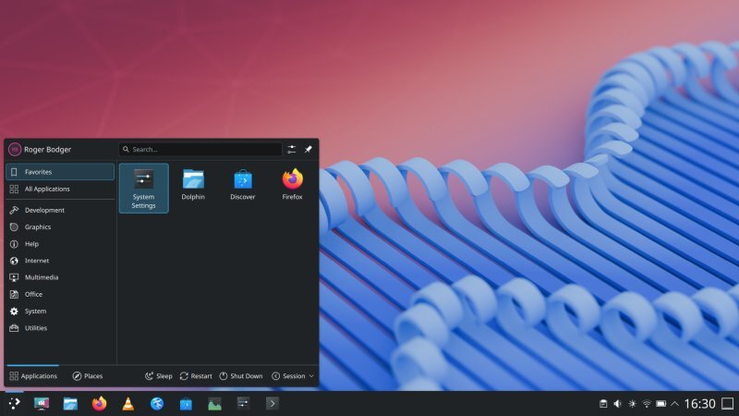This screenshot has width=739, height=416.
Task: Switch to the Places tab
Action: click(x=88, y=376)
